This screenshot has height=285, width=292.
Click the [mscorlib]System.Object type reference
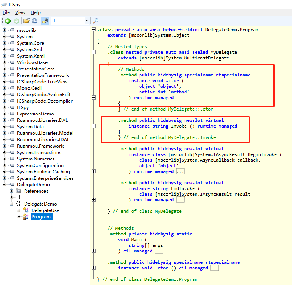(x=159, y=35)
